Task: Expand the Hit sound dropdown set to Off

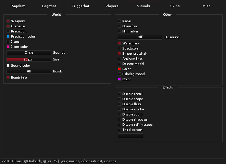Action: 140,37
